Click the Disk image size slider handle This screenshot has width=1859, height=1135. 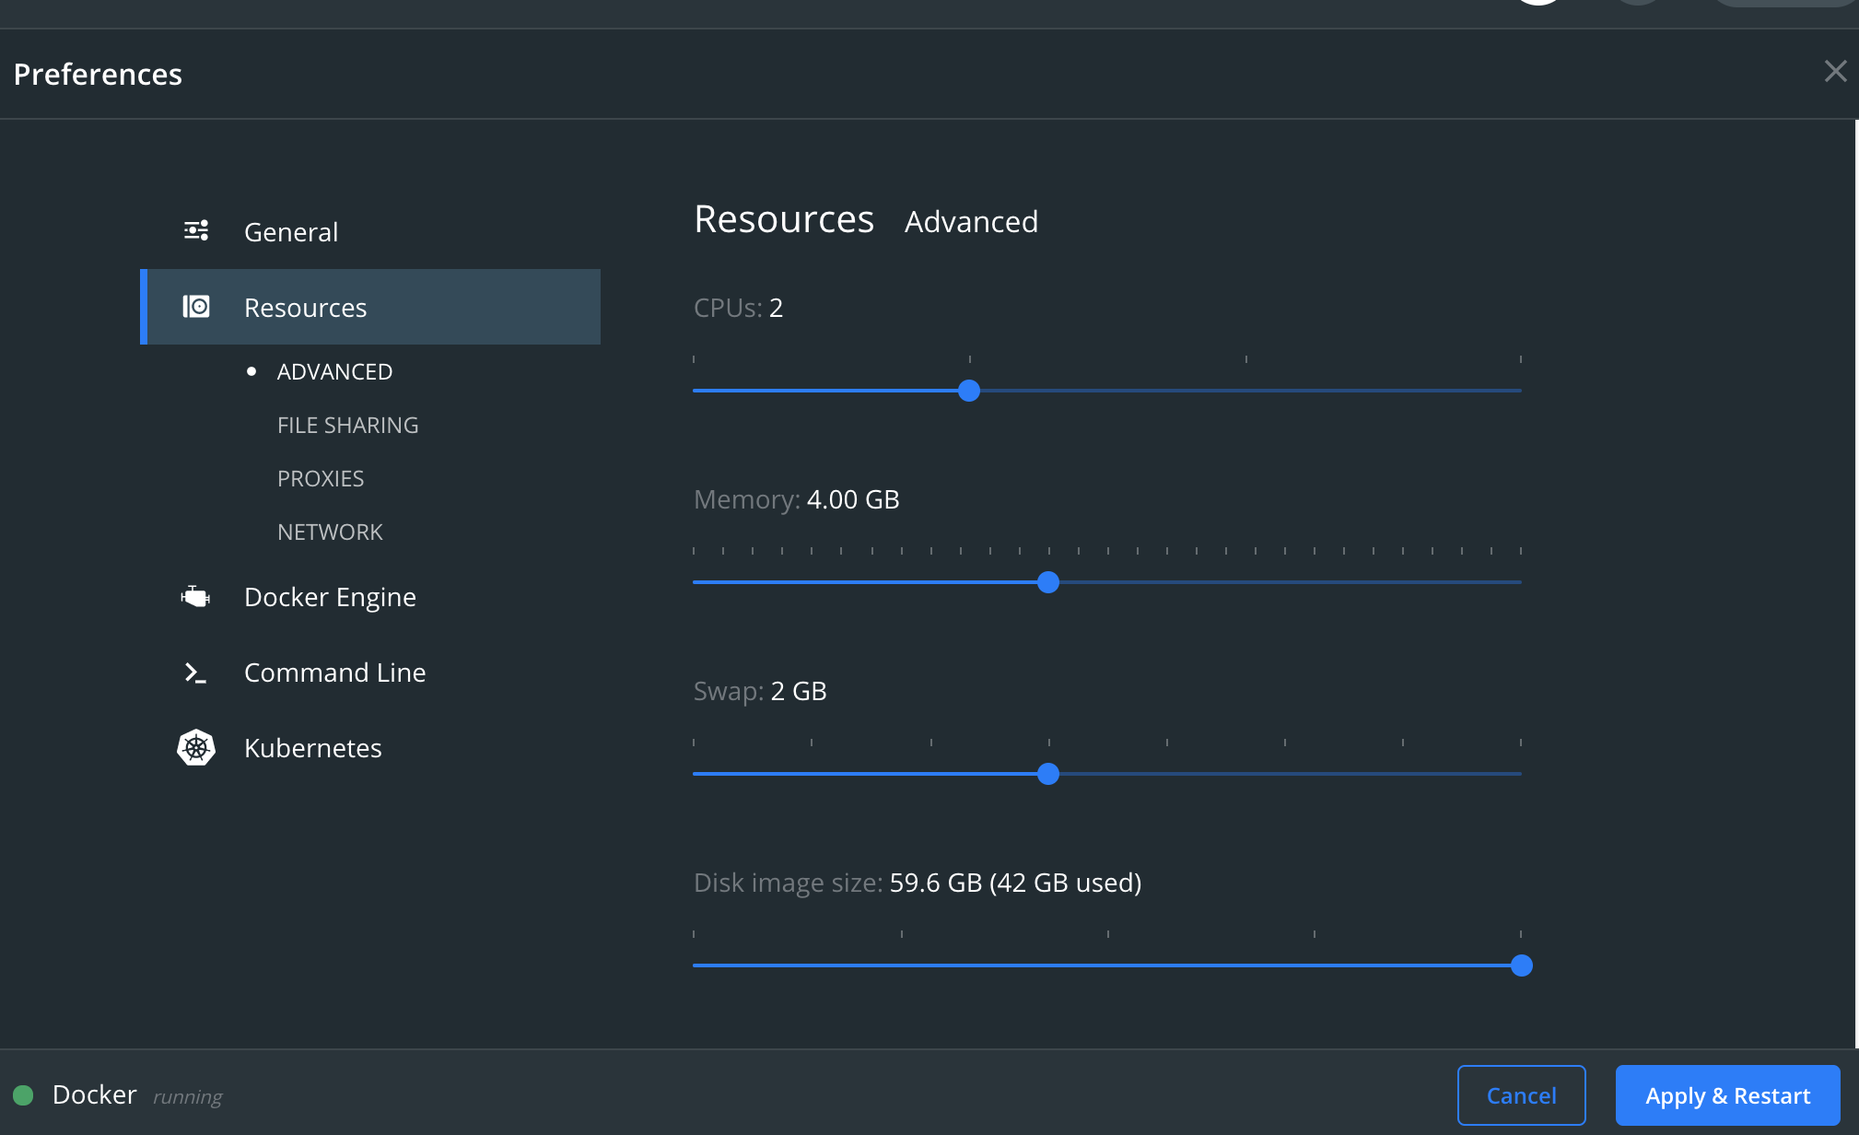pos(1521,965)
